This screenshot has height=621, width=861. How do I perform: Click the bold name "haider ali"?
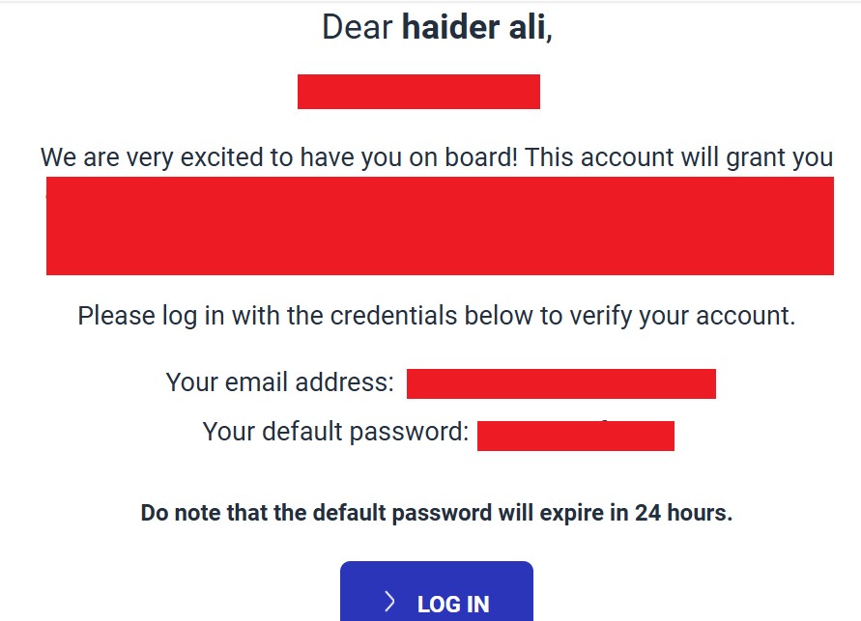(x=474, y=27)
